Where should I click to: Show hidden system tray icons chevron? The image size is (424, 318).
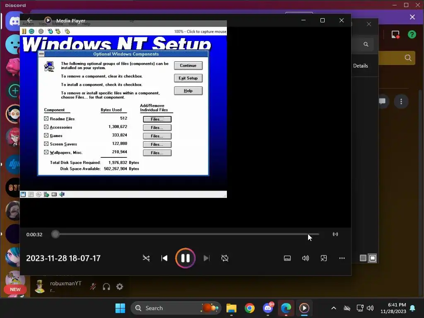point(334,308)
